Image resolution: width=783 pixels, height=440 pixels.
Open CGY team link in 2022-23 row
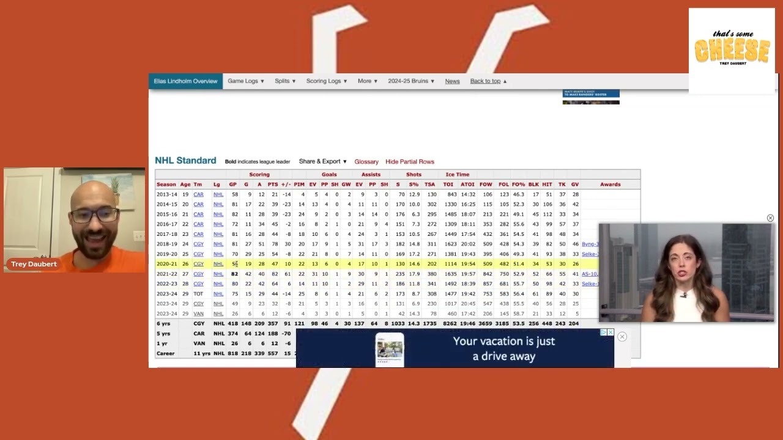198,284
